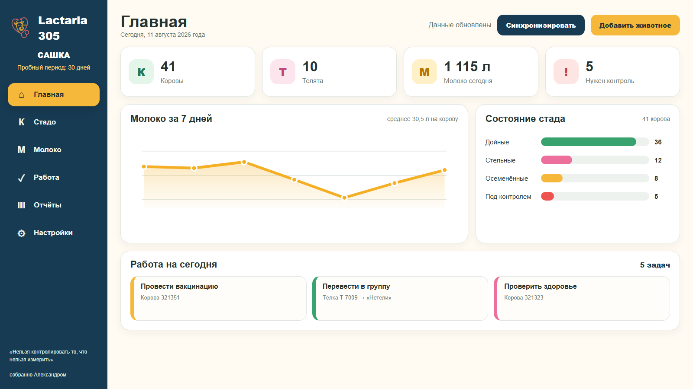This screenshot has height=389, width=693.
Task: Click the Lactaria 305 cow logo
Action: pyautogui.click(x=20, y=28)
